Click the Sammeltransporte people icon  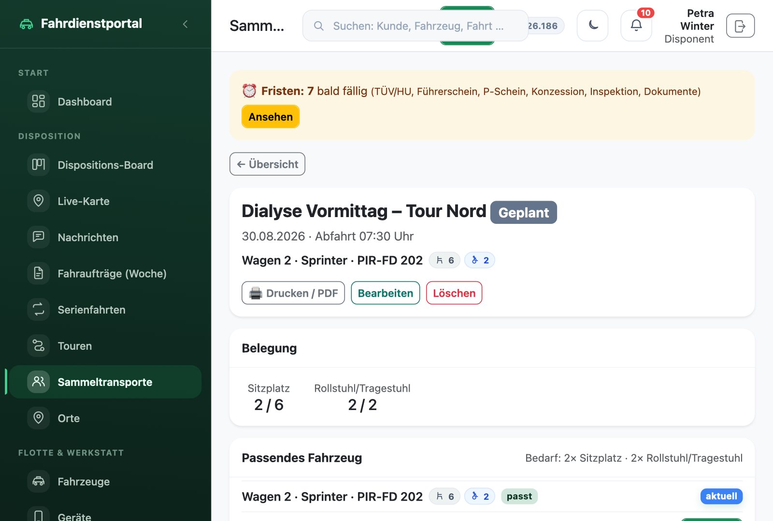pyautogui.click(x=38, y=382)
